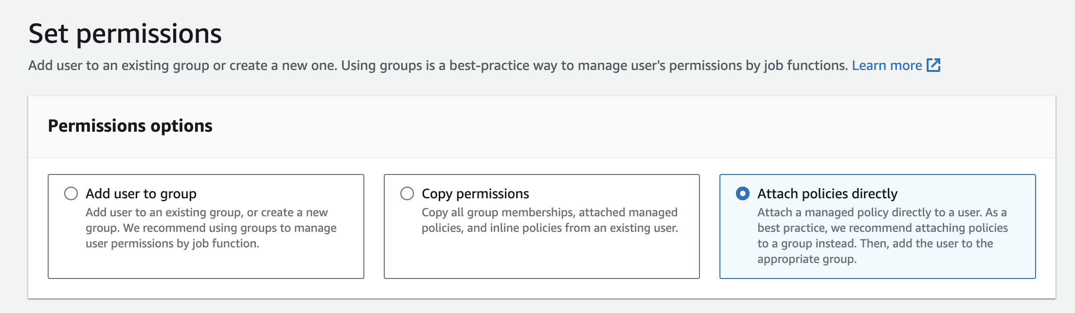1075x313 pixels.
Task: Click the Attach policies directly title text
Action: coord(827,193)
